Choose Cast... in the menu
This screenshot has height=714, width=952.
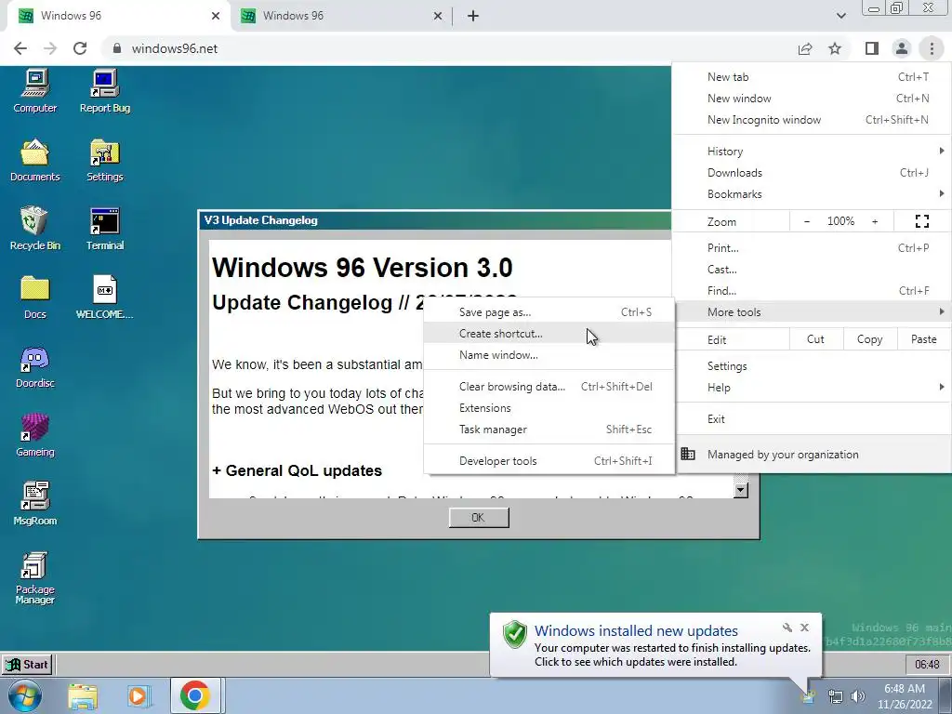tap(813, 270)
